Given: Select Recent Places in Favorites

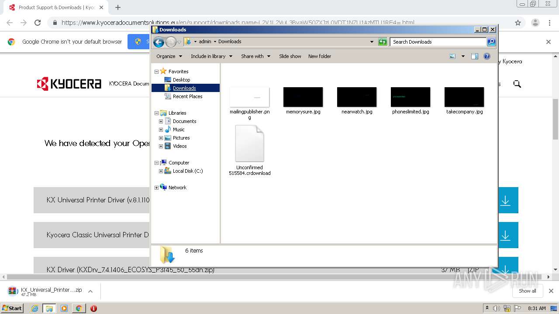Looking at the screenshot, I should (x=187, y=96).
